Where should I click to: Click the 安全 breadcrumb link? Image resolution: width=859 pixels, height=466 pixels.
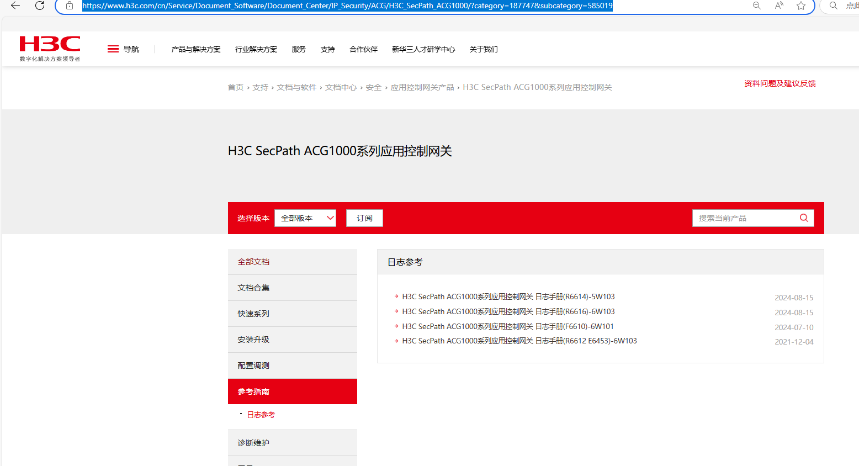pos(374,87)
